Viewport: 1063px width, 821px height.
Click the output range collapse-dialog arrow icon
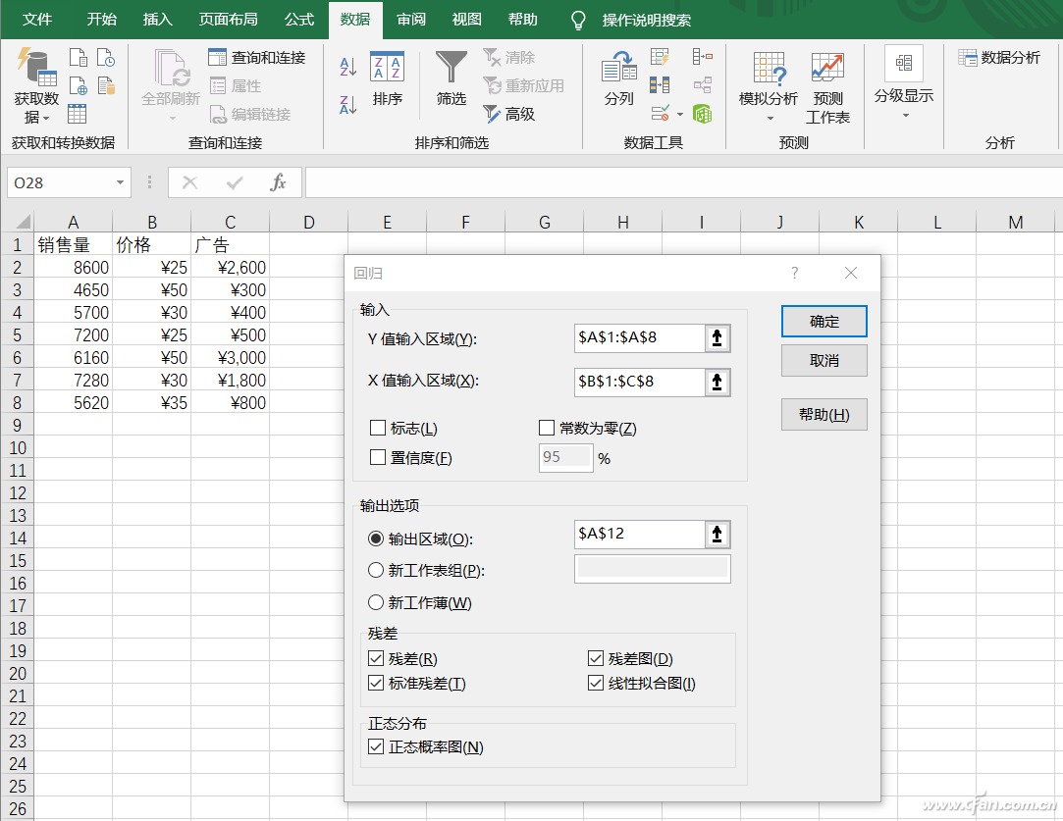(718, 536)
